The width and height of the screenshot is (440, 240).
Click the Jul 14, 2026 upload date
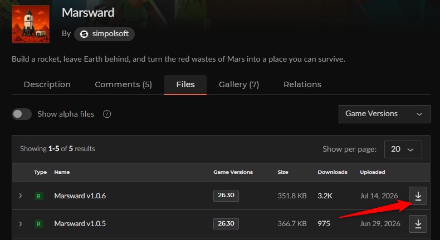pos(379,196)
